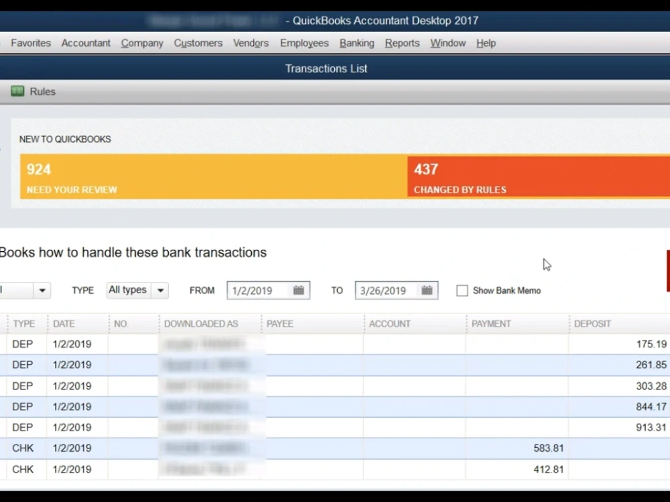Open the Window menu

pyautogui.click(x=448, y=43)
